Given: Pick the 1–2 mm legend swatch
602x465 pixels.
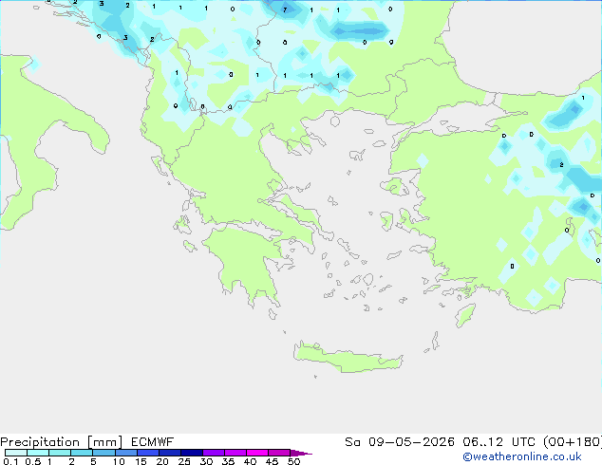Looking at the screenshot, I should [x=60, y=453].
